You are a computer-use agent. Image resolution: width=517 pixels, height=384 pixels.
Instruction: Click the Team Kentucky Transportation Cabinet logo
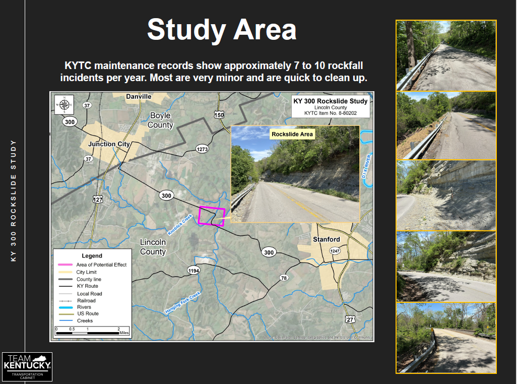pos(27,366)
